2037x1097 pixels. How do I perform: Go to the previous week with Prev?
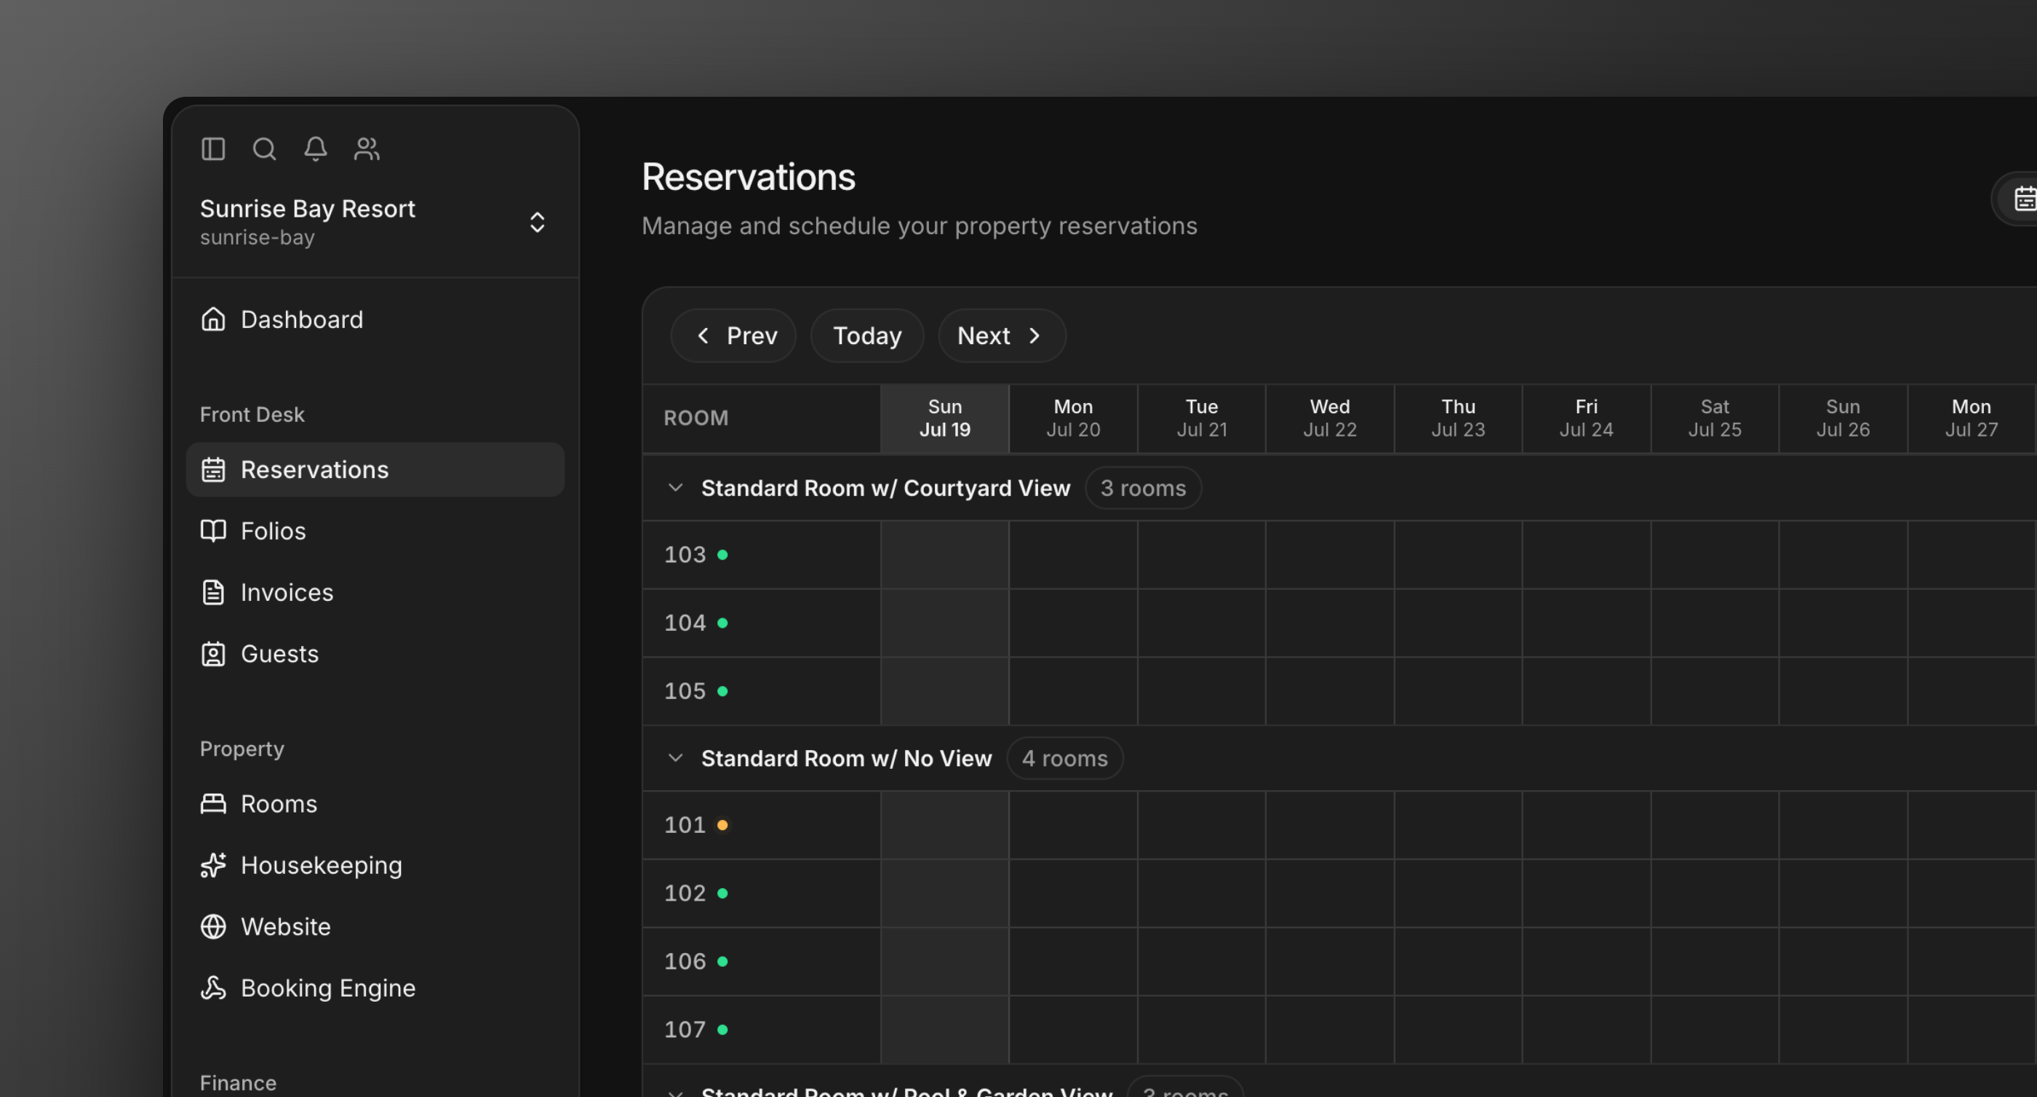(733, 336)
